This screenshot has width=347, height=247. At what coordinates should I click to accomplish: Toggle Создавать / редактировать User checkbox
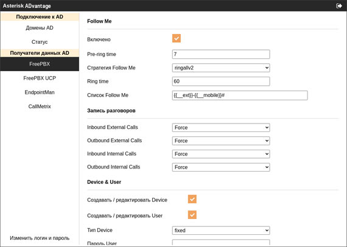pyautogui.click(x=192, y=215)
